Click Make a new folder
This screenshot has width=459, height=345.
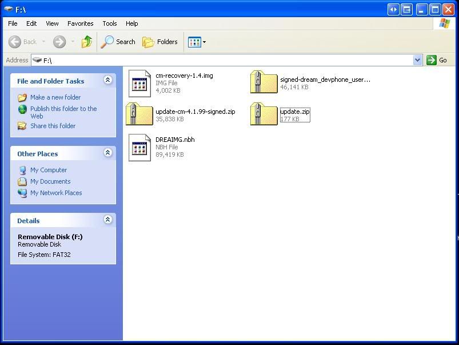pyautogui.click(x=55, y=97)
